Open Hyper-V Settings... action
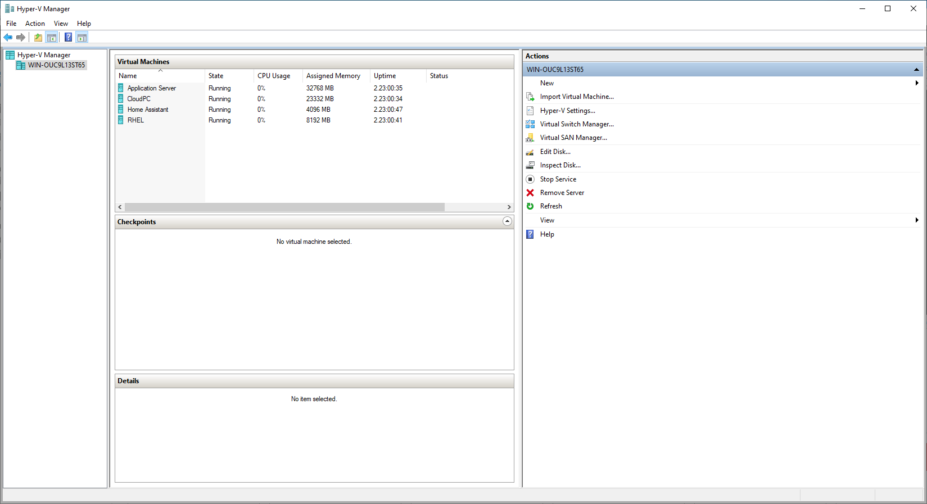This screenshot has width=927, height=504. [x=568, y=111]
